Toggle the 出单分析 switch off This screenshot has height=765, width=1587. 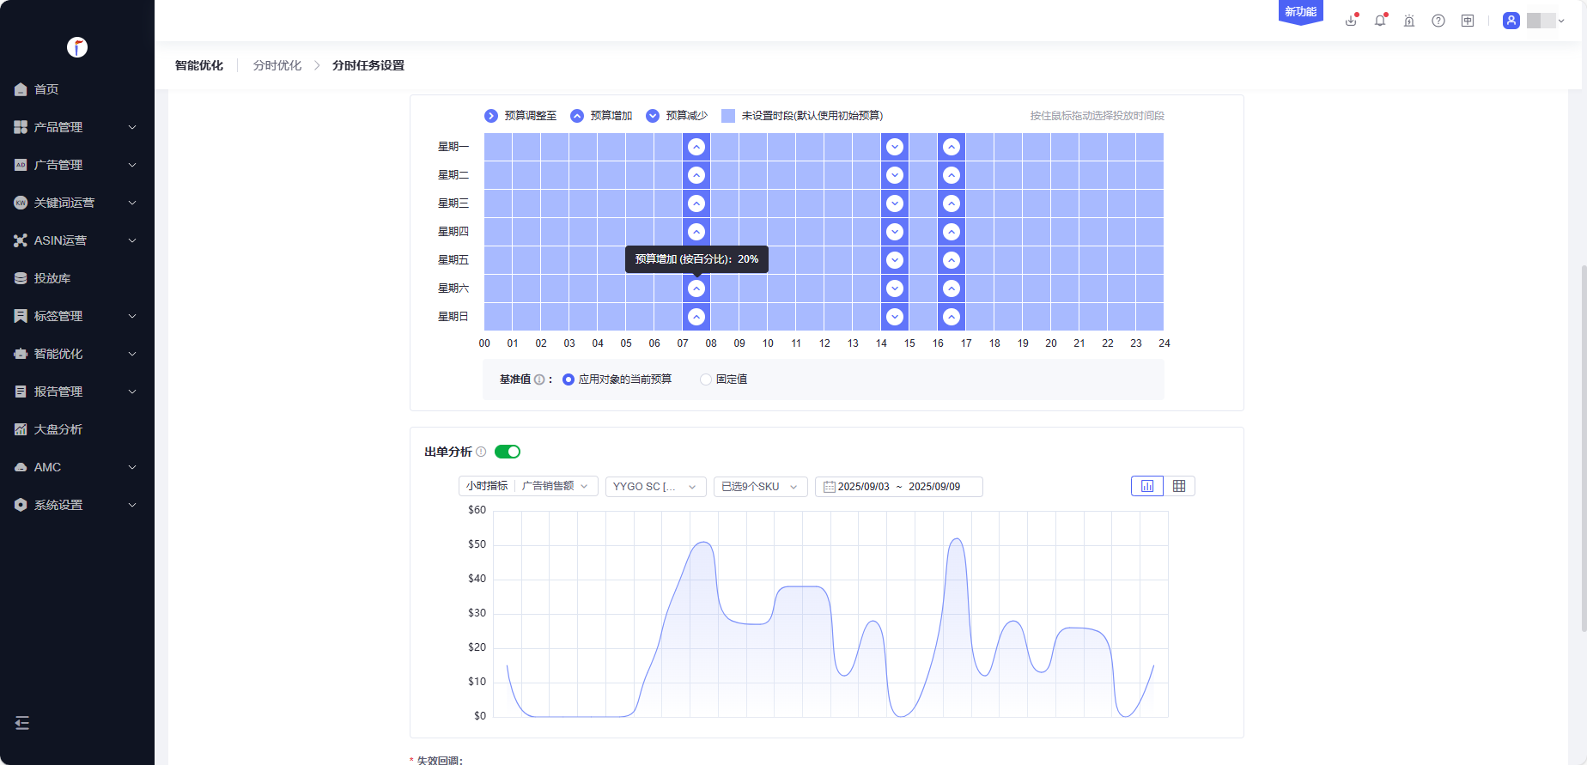(x=508, y=452)
